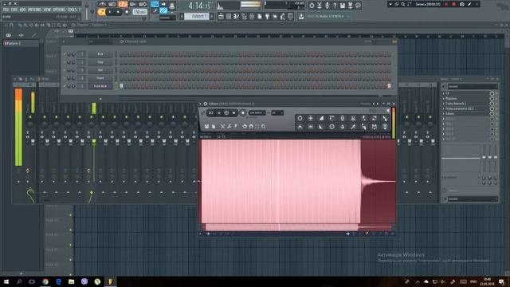Click the first view shortcut icon in the toolbar
This screenshot has height=287, width=510.
(x=222, y=16)
